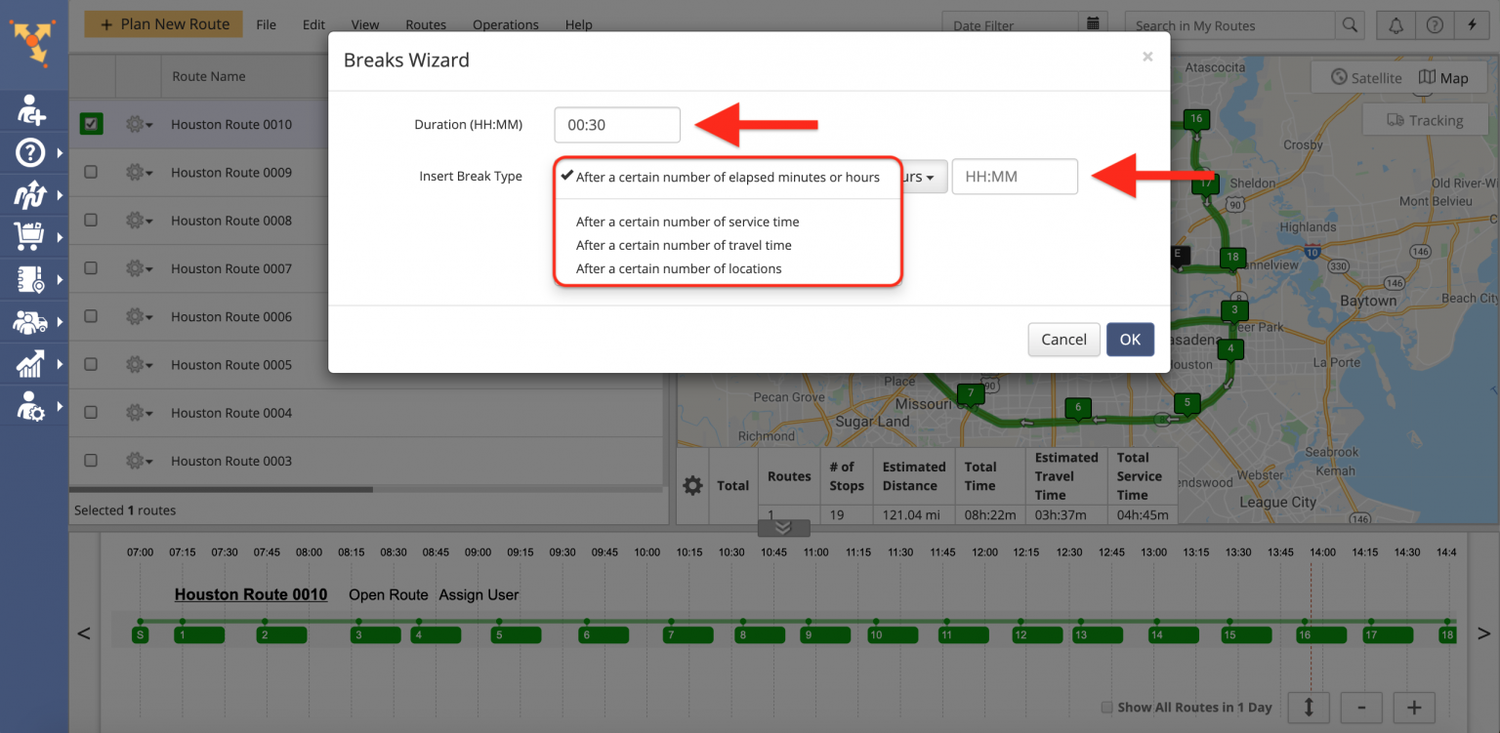Screen dimensions: 1500x733
Task: Click the gear icon next to Total
Action: [692, 485]
